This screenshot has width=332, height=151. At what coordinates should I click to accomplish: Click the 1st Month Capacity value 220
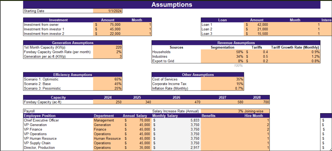107,47
